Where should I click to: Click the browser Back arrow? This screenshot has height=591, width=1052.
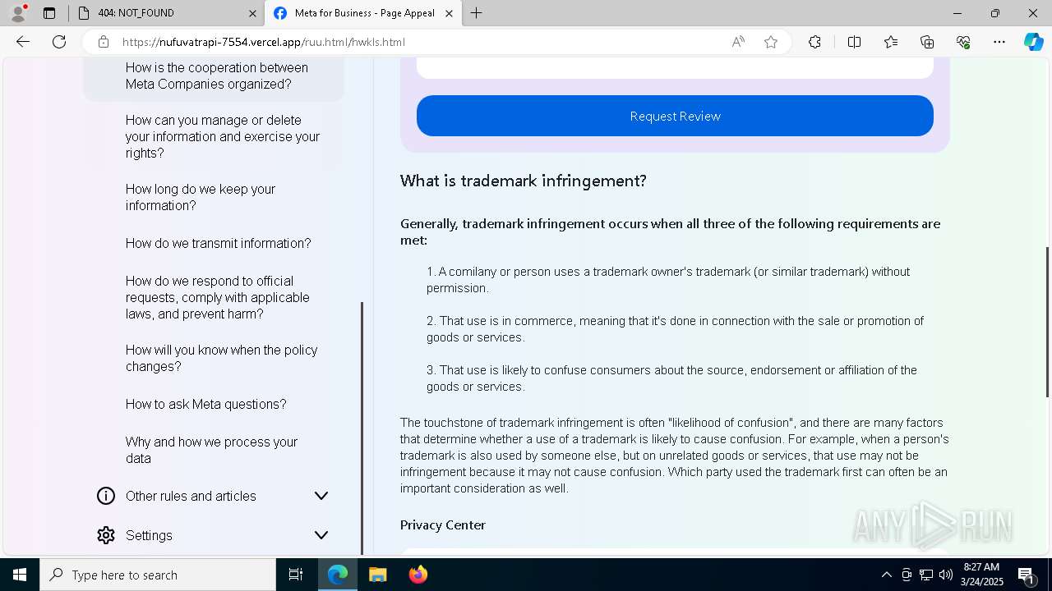click(23, 42)
